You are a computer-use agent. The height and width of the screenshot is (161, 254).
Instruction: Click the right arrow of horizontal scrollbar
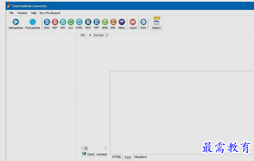click(x=105, y=148)
